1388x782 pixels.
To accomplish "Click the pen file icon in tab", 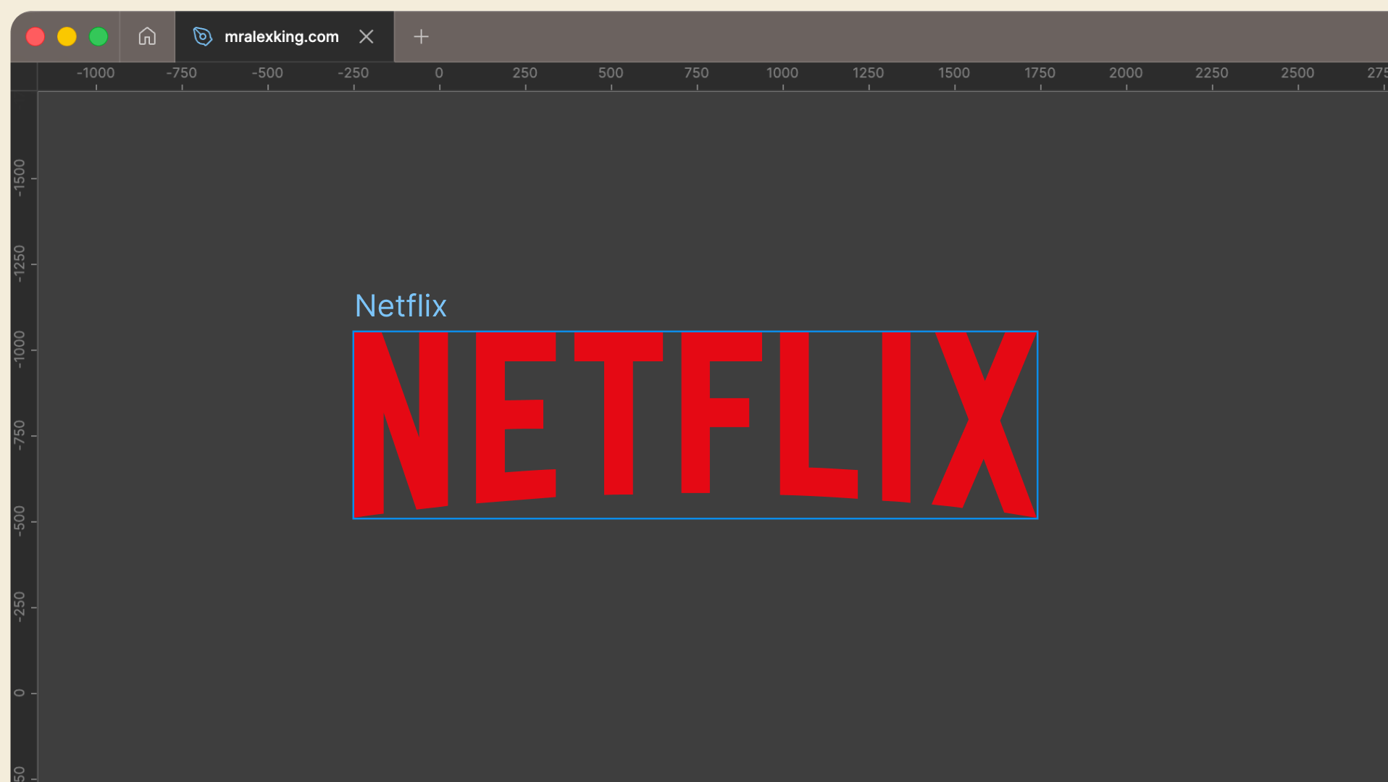I will [x=203, y=36].
